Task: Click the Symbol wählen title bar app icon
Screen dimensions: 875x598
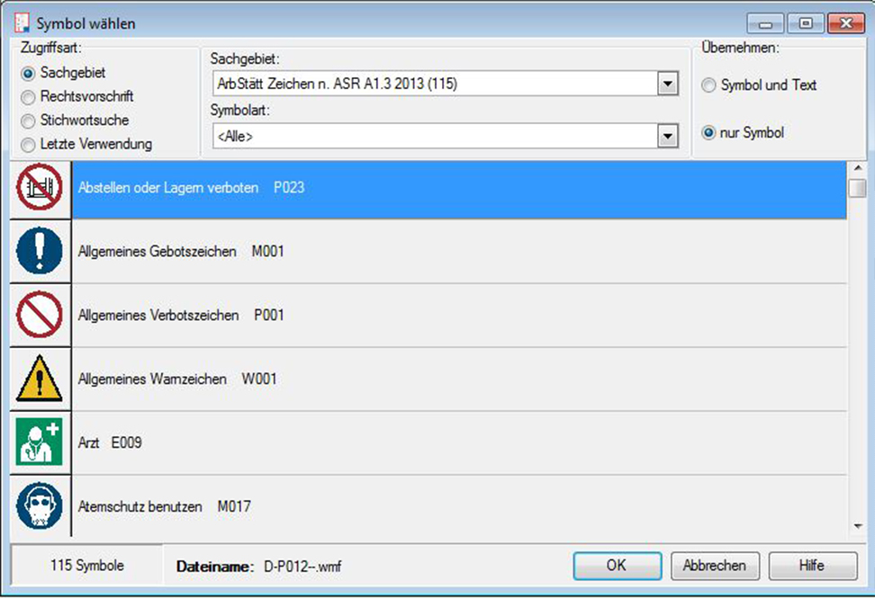Action: point(23,23)
